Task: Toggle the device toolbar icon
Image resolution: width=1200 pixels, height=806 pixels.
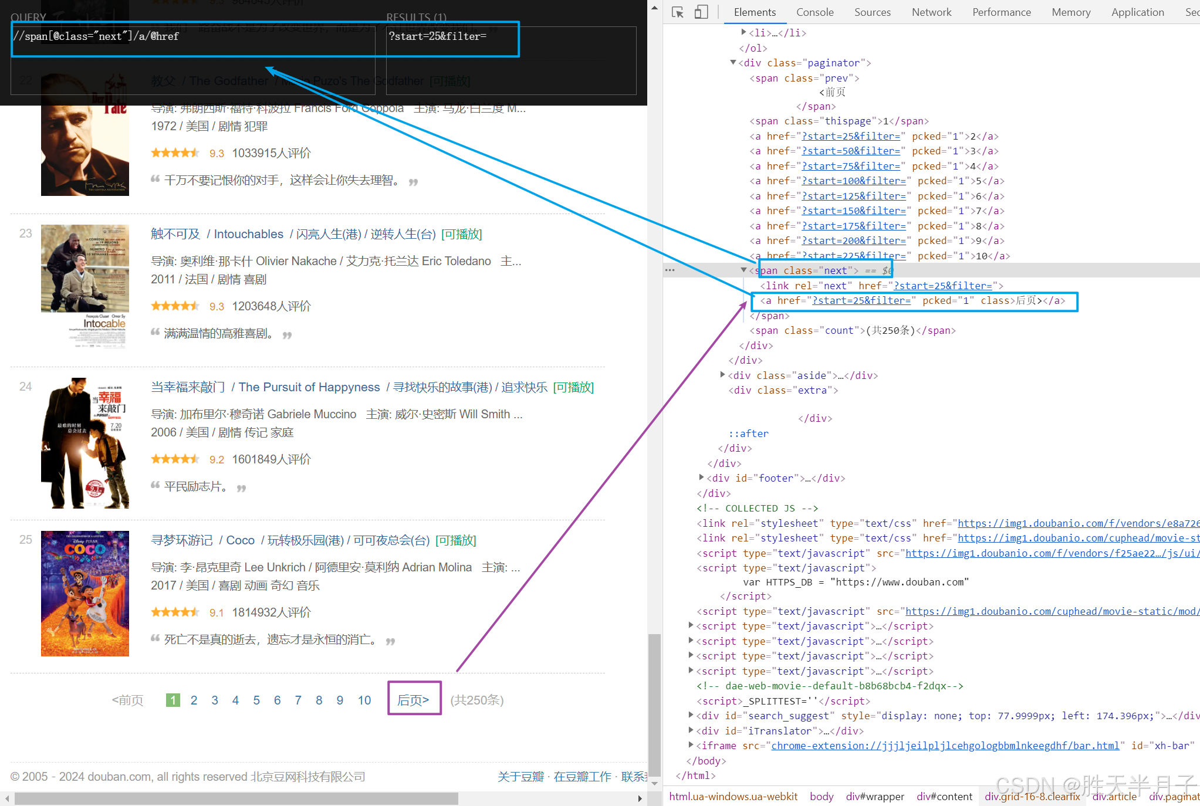Action: pyautogui.click(x=701, y=12)
